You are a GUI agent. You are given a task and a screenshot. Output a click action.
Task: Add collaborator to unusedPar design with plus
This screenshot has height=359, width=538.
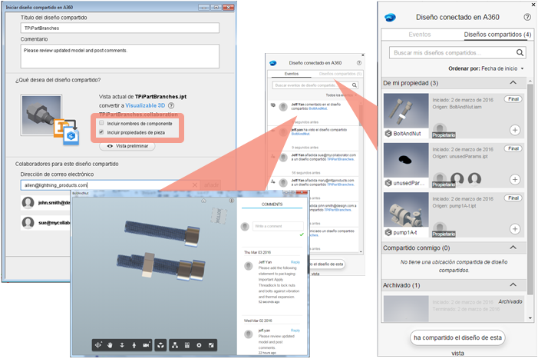(515, 180)
